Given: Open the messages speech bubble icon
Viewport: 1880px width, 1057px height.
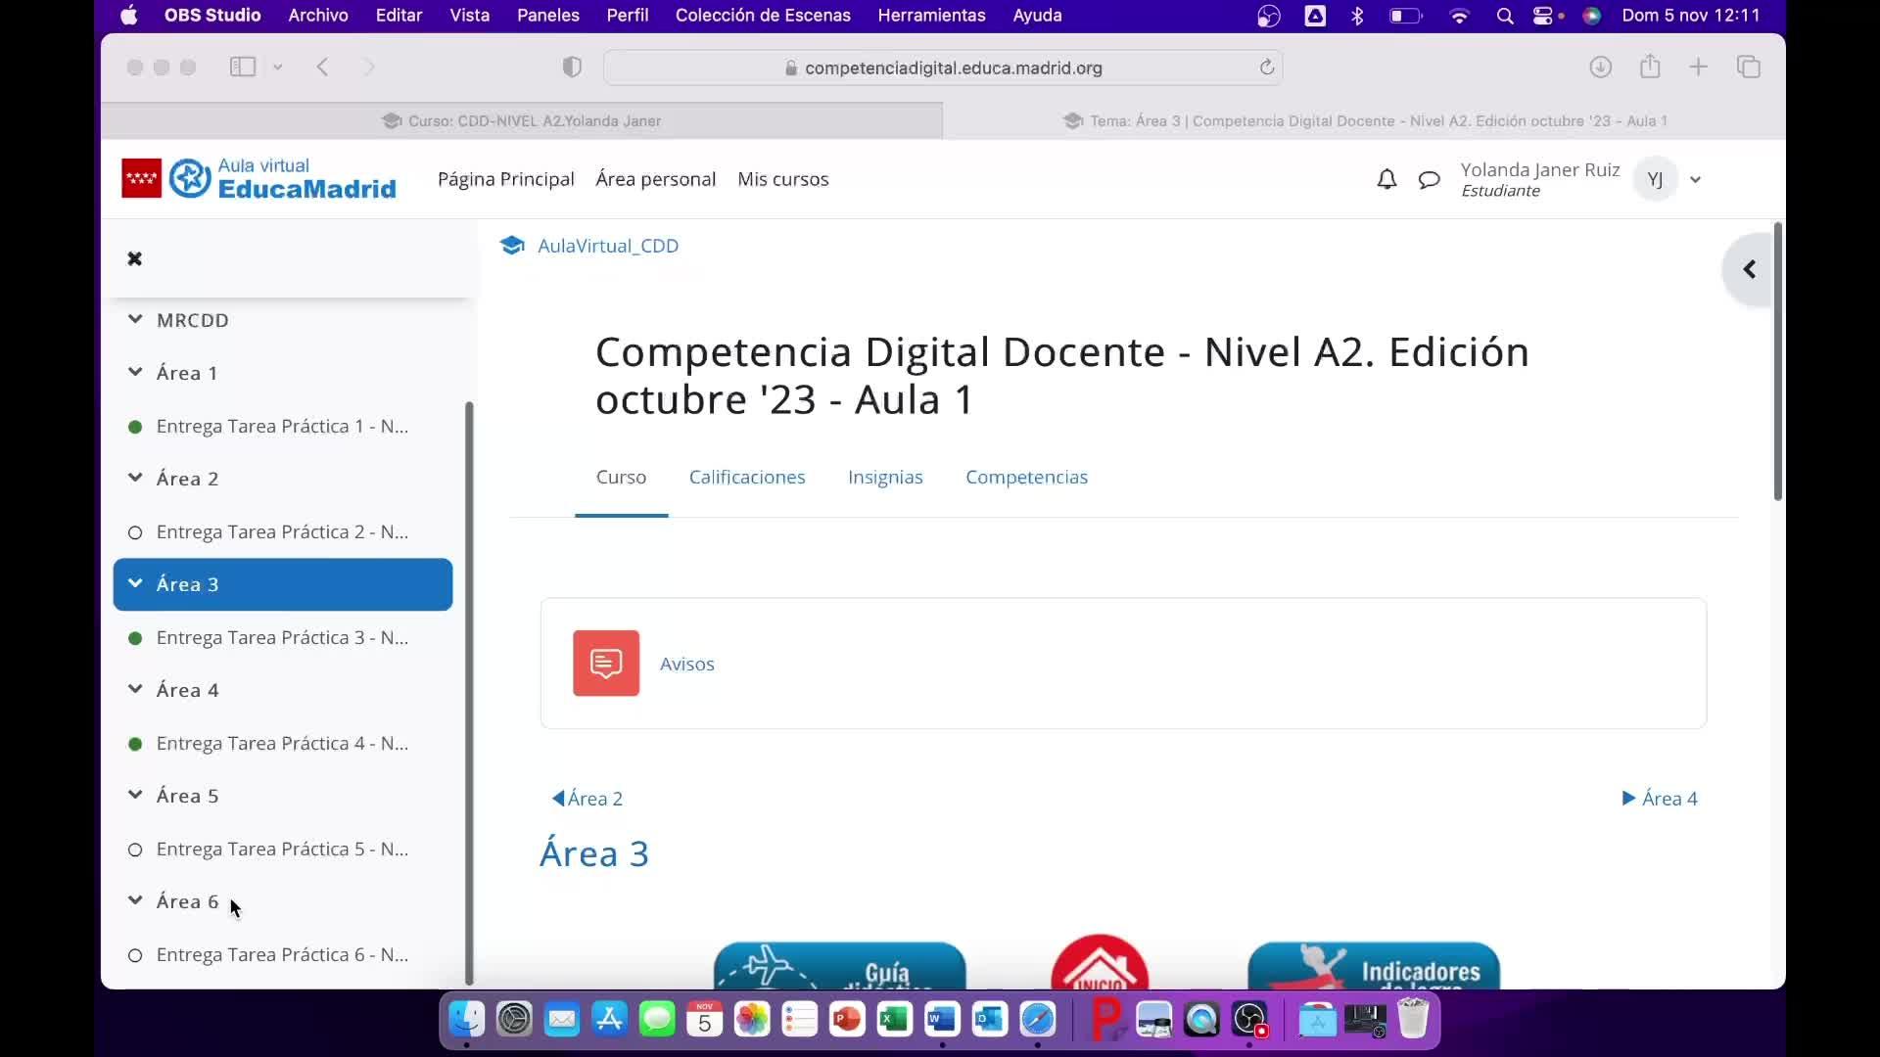Looking at the screenshot, I should pyautogui.click(x=1429, y=179).
